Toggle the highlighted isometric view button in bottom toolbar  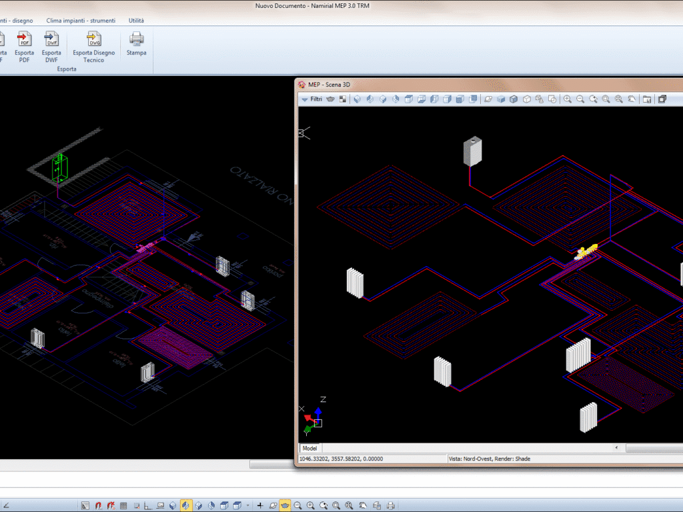click(x=186, y=505)
